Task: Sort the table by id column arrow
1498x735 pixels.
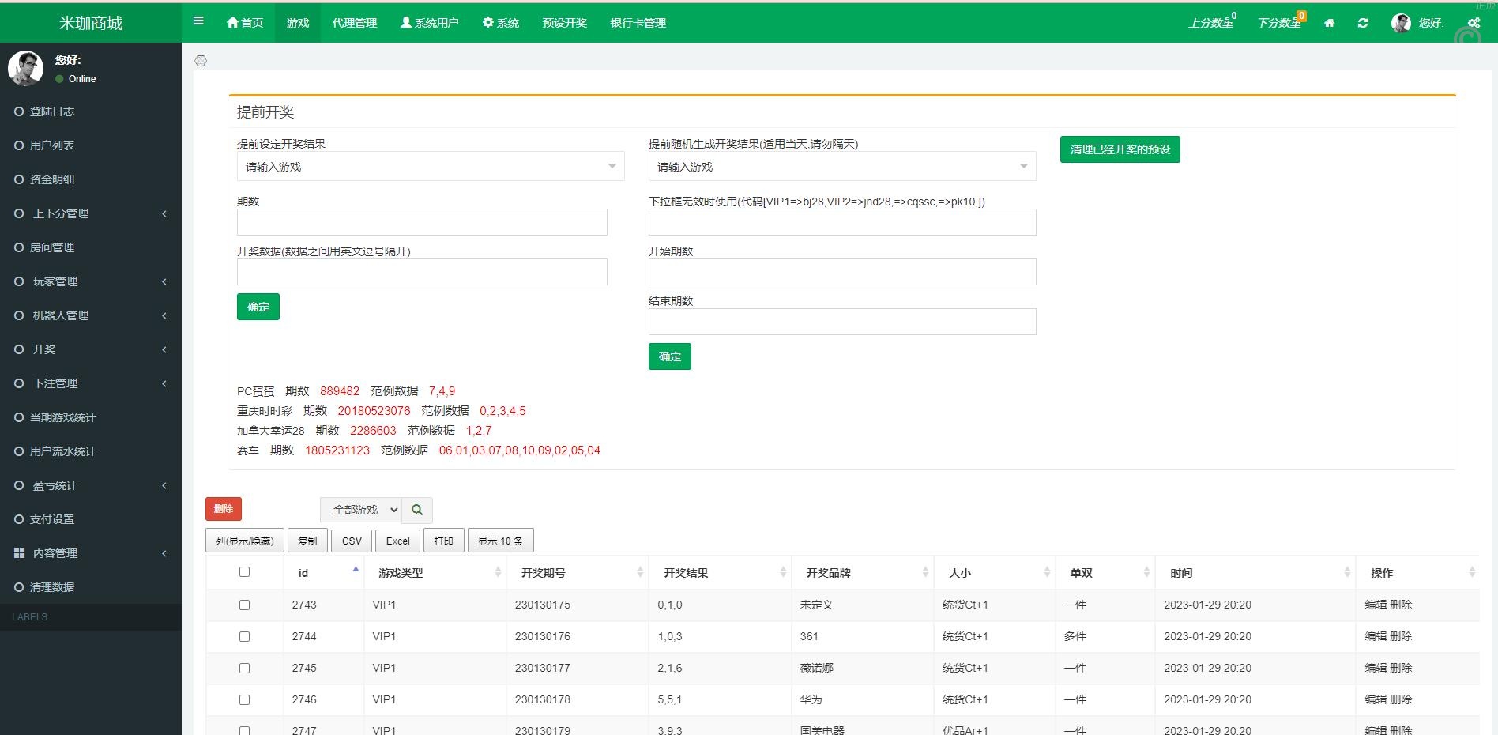Action: [356, 570]
